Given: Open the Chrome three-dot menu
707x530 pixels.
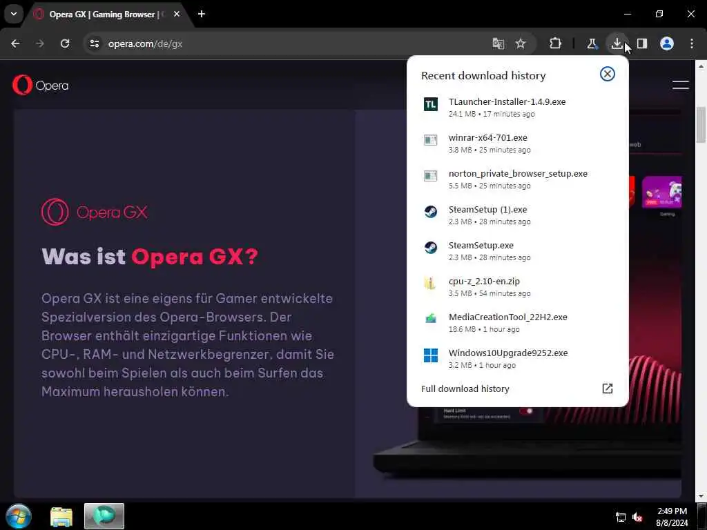Looking at the screenshot, I should tap(692, 43).
